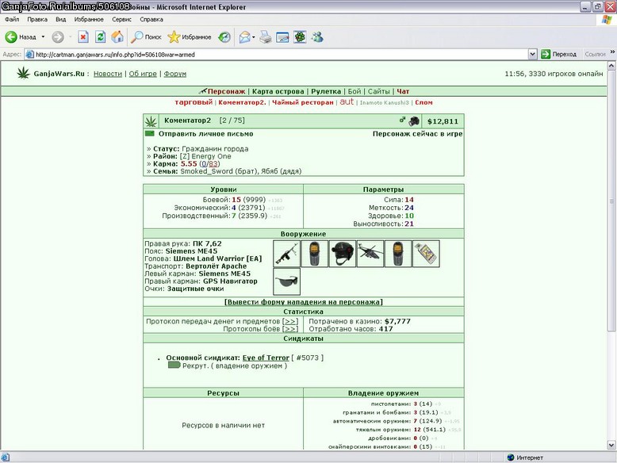The width and height of the screenshot is (617, 463).
Task: Click the IE Stop toolbar icon
Action: 83,37
